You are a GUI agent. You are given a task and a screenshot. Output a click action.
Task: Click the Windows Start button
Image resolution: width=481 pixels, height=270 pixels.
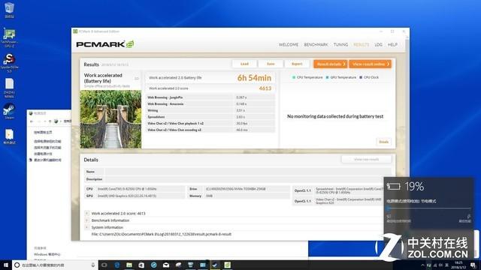5,265
